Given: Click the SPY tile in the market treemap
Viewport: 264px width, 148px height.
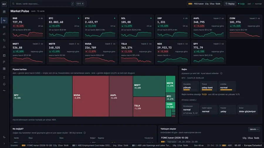Looking at the screenshot, I should point(43,96).
